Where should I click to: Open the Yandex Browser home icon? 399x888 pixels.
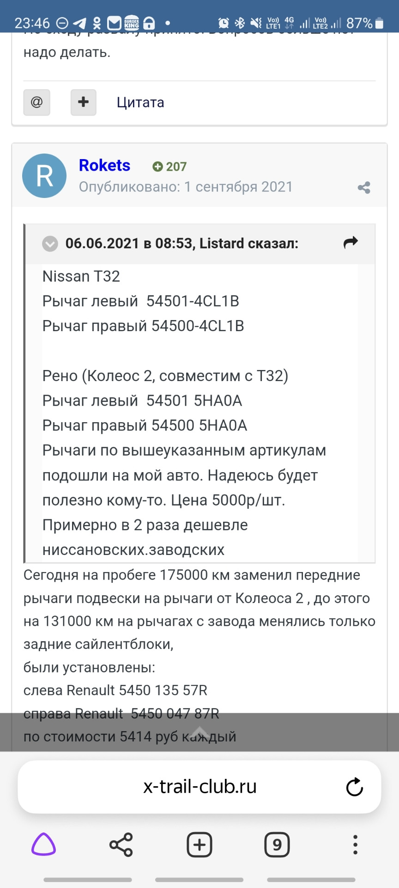43,845
